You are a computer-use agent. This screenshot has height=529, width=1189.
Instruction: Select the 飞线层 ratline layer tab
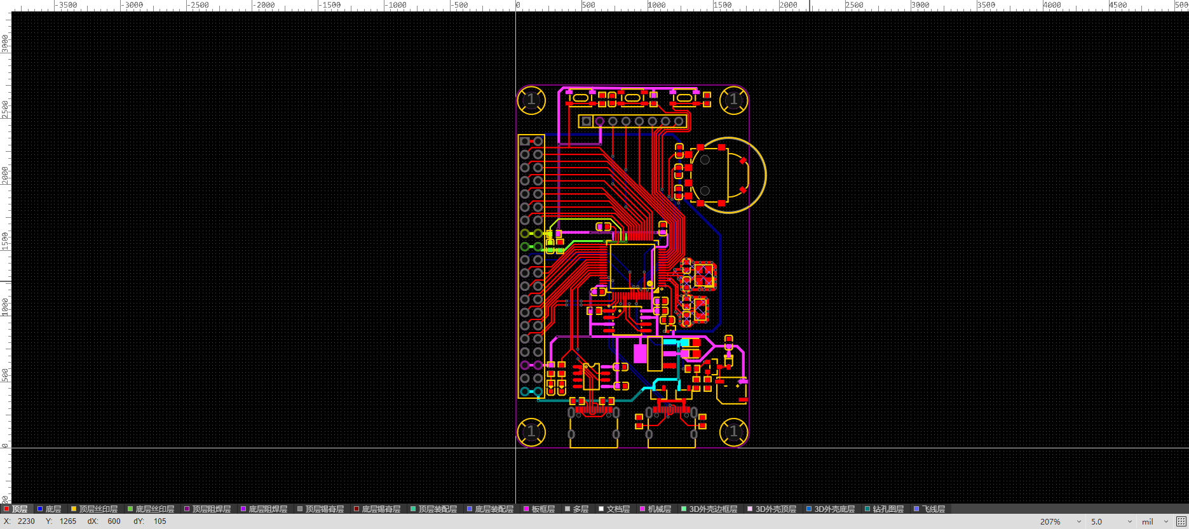point(930,509)
